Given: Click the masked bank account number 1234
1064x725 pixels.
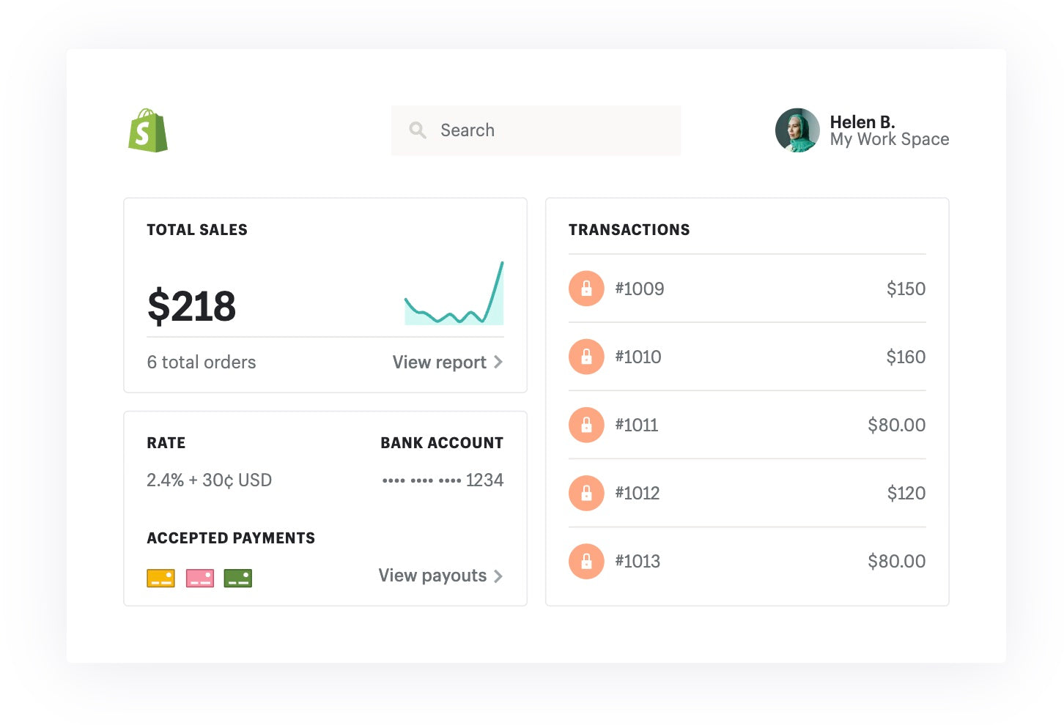Looking at the screenshot, I should pyautogui.click(x=442, y=480).
